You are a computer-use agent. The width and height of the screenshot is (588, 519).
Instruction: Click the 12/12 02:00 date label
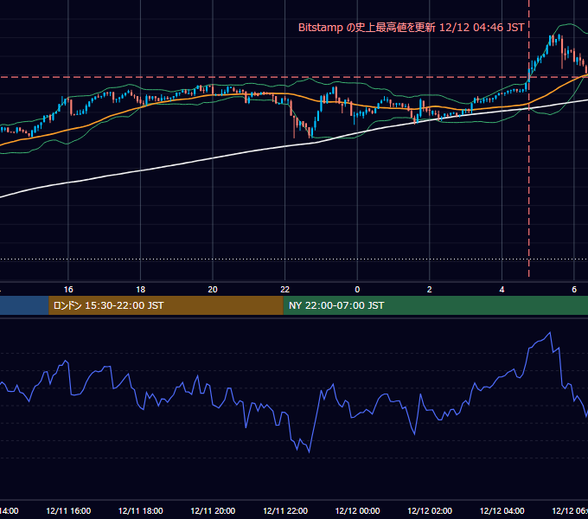pos(430,510)
